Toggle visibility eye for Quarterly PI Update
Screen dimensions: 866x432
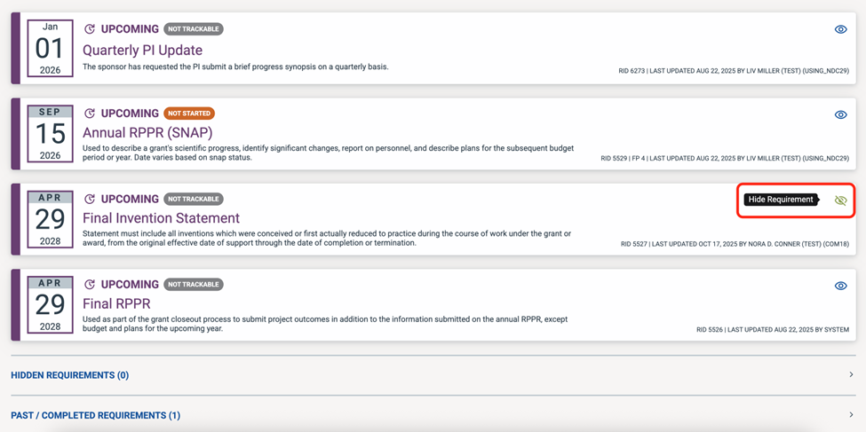840,29
